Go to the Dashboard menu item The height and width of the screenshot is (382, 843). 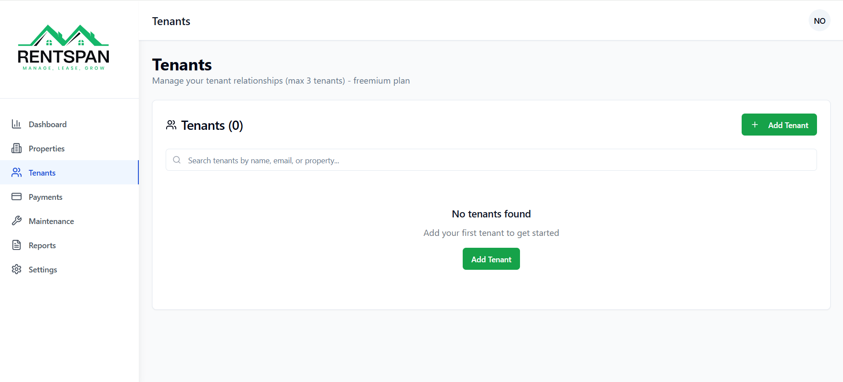[48, 125]
